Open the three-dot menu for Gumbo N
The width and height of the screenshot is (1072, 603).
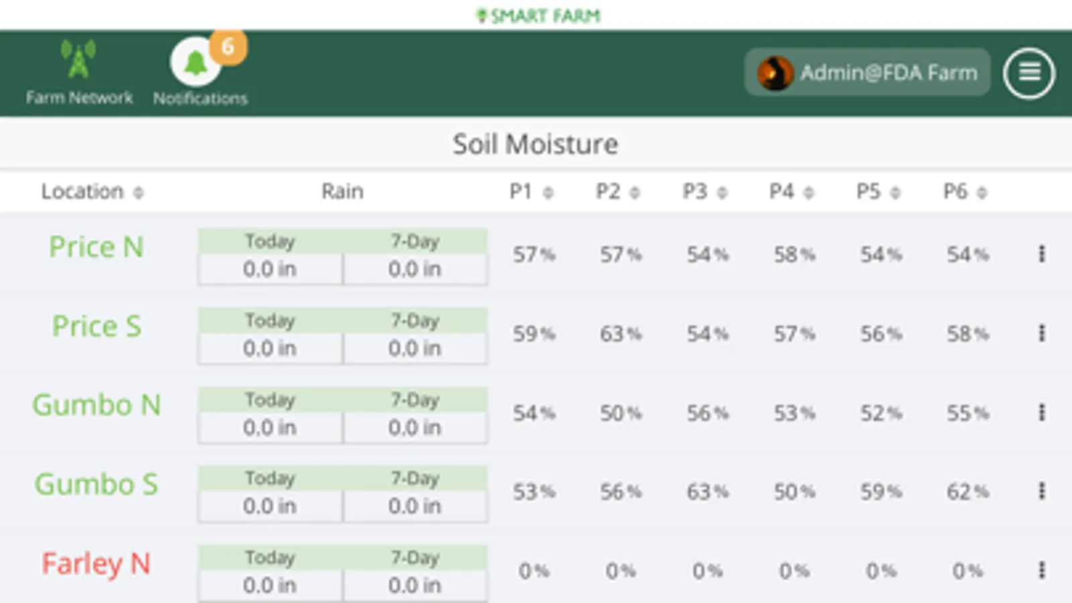point(1041,412)
